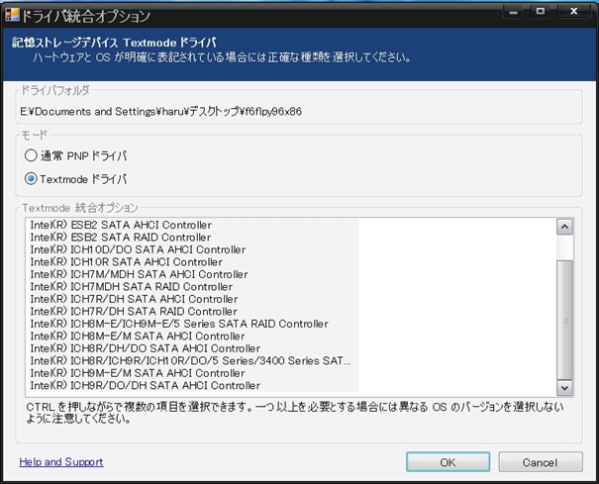Maximize the ドライバ統合オプション window
599x484 pixels.
pyautogui.click(x=541, y=12)
